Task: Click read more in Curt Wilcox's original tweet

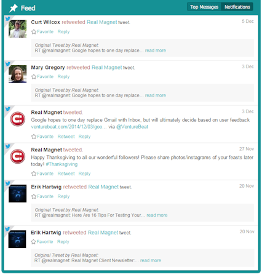Action: pyautogui.click(x=156, y=50)
